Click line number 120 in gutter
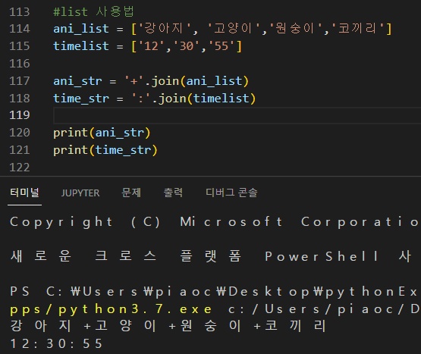 19,133
